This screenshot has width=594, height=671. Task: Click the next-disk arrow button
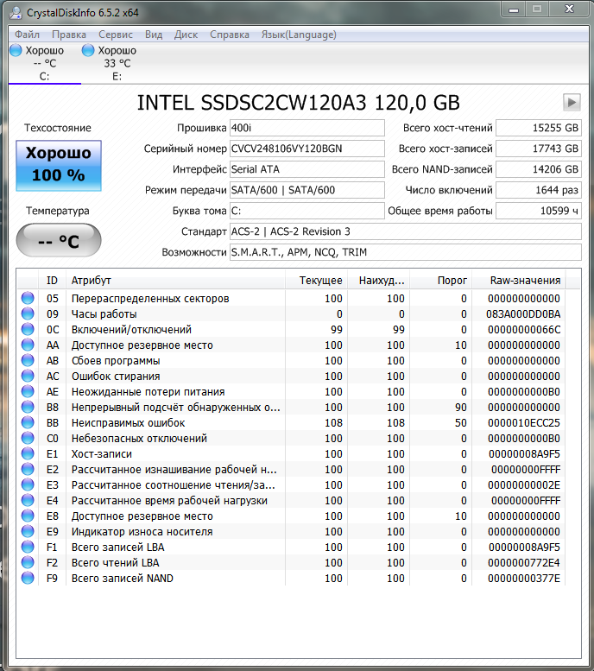click(x=572, y=102)
